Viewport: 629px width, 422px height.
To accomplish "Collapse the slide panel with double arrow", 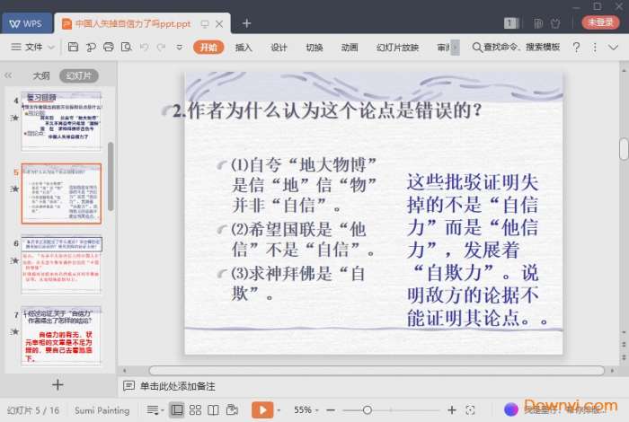I will point(8,75).
